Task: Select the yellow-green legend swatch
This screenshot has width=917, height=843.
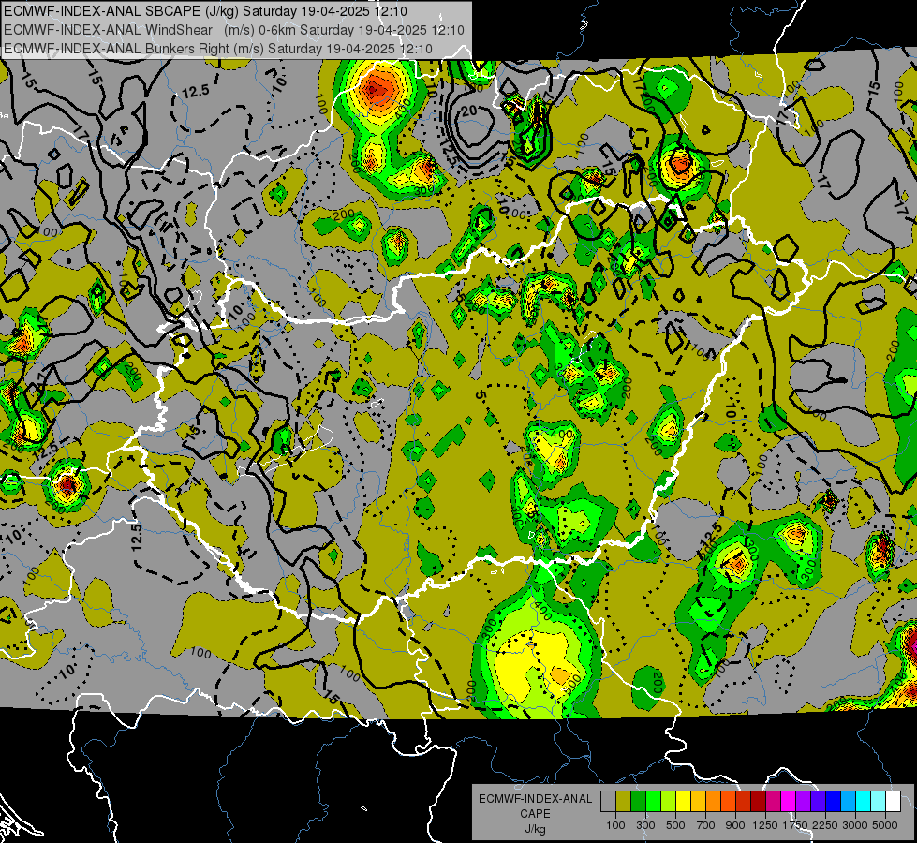Action: coord(669,801)
